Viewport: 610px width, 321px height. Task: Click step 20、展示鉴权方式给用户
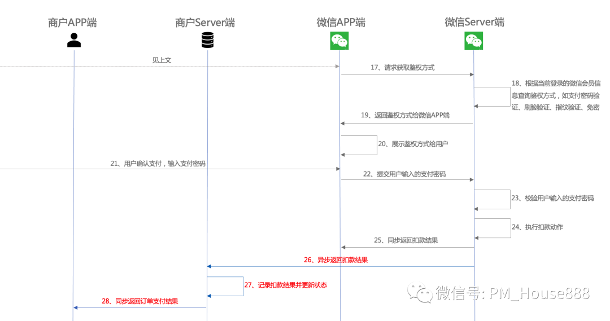413,144
